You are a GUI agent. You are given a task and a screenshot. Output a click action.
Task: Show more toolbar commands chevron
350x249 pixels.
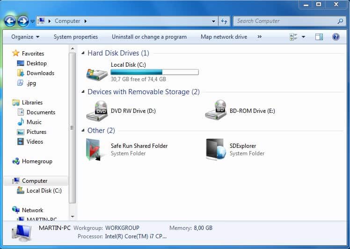[x=259, y=37]
